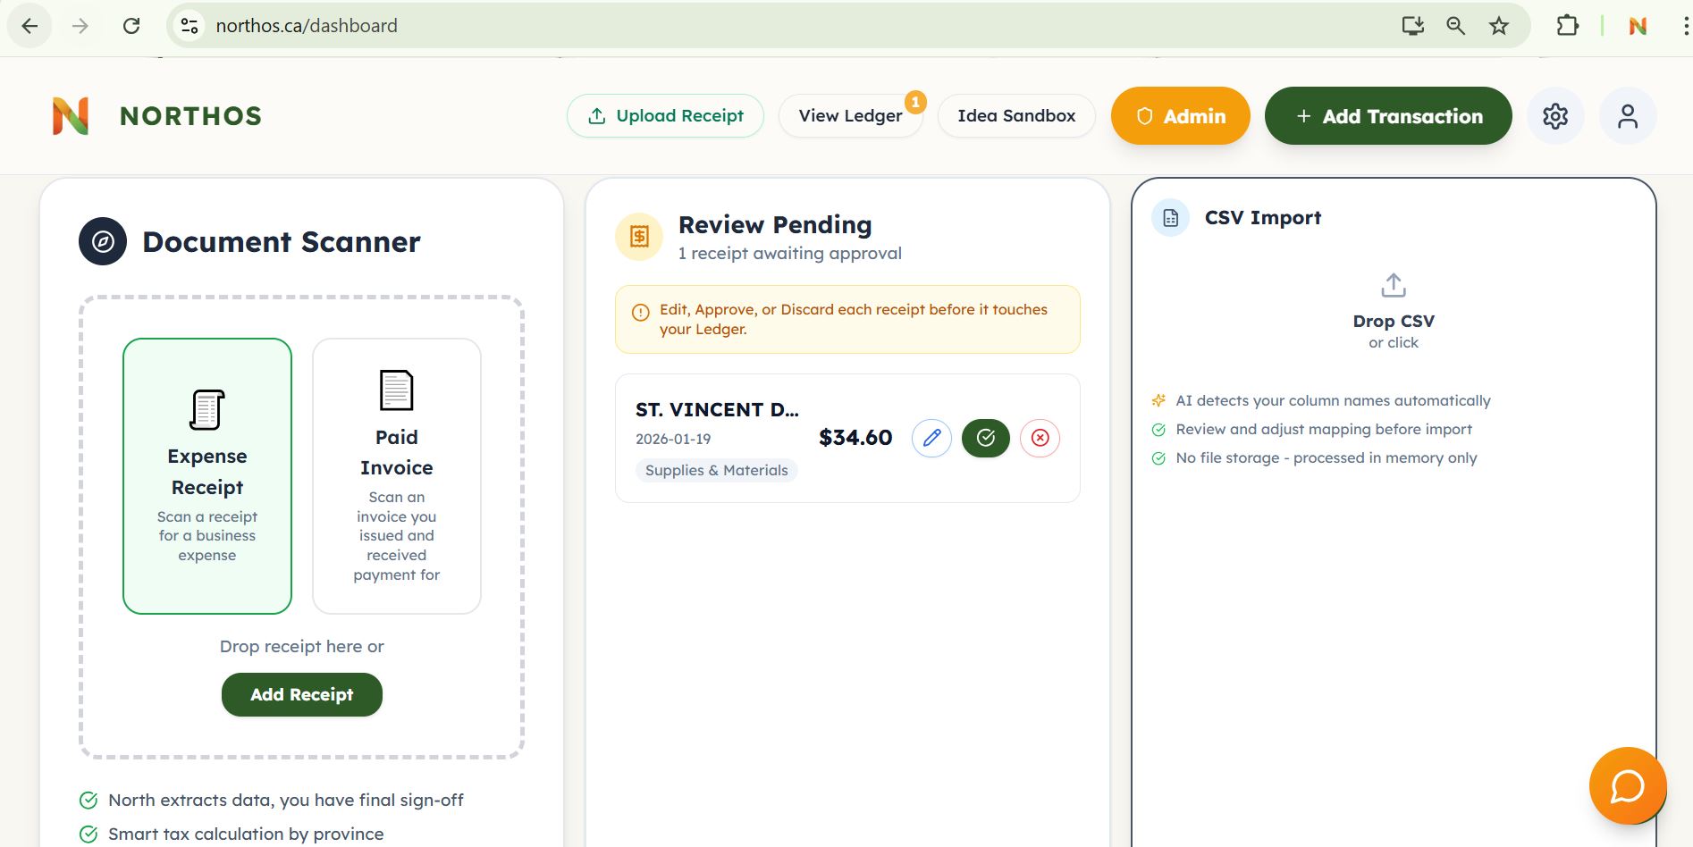1693x847 pixels.
Task: Bookmark this page with the star icon
Action: point(1499,26)
